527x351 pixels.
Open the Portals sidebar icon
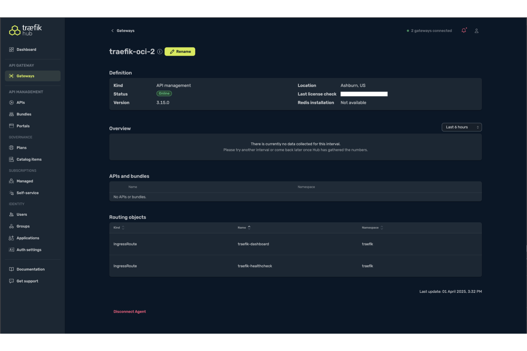[x=11, y=126]
